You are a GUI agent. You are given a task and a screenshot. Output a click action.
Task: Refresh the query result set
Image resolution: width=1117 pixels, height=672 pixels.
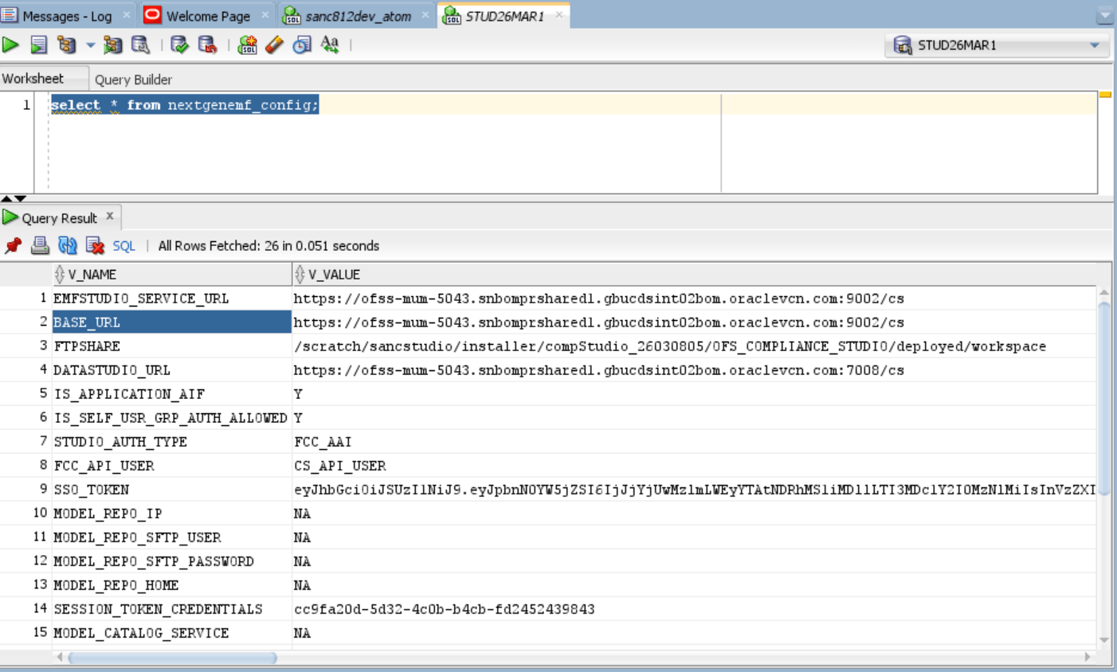(69, 245)
